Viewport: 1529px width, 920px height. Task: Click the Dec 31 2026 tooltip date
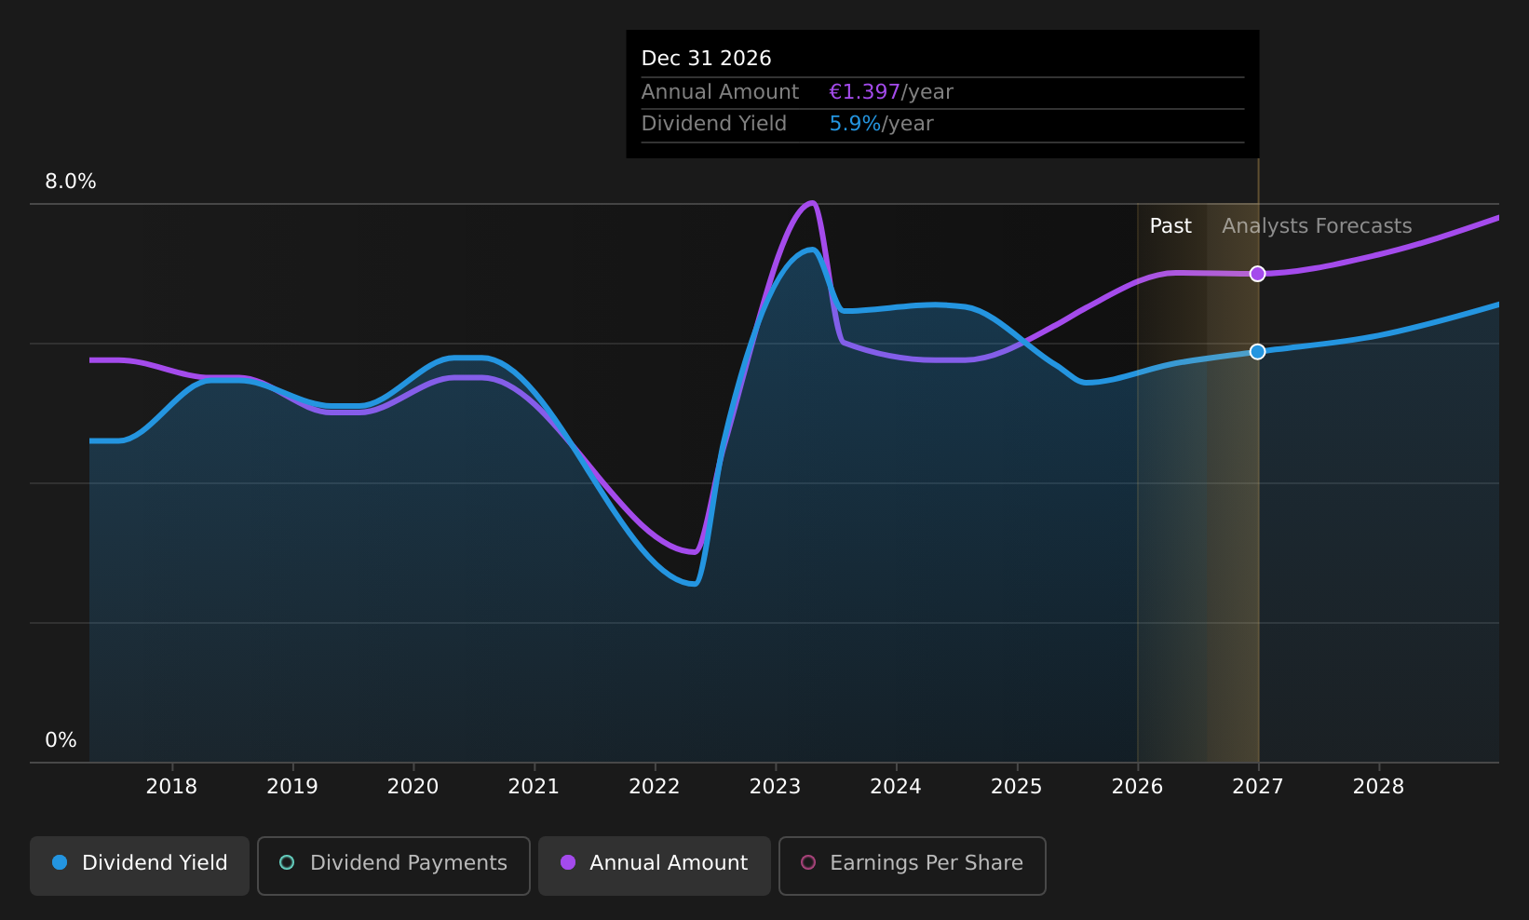click(707, 59)
